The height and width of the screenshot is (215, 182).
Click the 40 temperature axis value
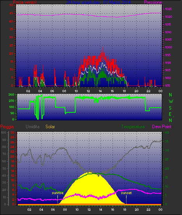tap(167, 132)
